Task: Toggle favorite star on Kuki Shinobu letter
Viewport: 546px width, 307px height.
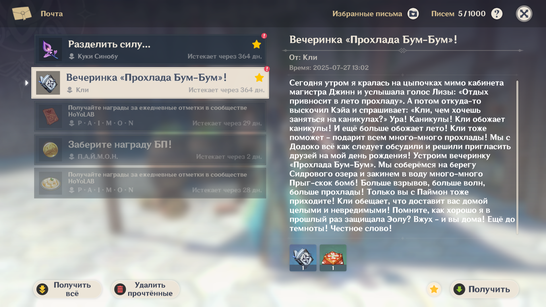Action: [257, 44]
